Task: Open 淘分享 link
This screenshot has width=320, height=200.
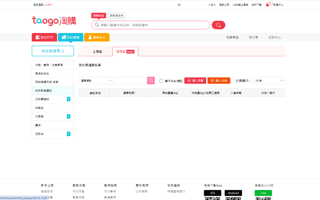Action: point(253,37)
